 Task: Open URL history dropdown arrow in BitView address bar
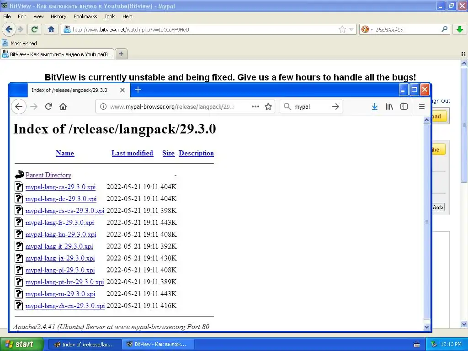[351, 29]
